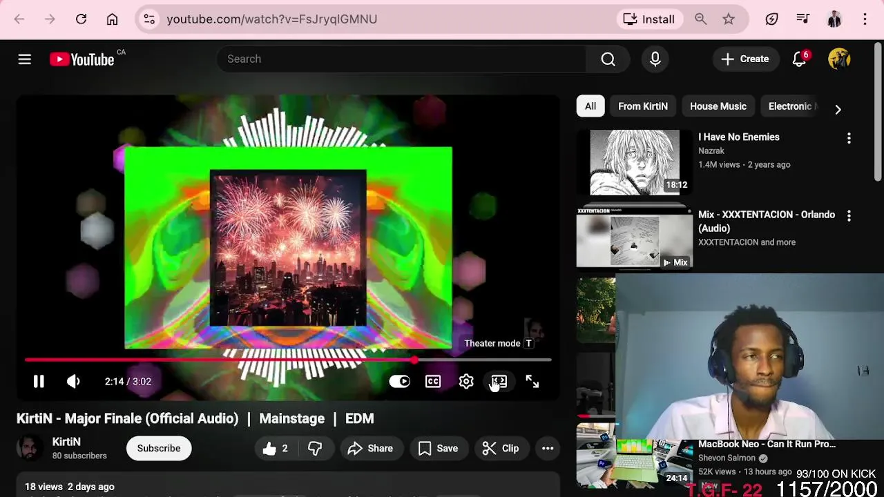Seek on the video progress bar
The image size is (884, 497).
[288, 360]
